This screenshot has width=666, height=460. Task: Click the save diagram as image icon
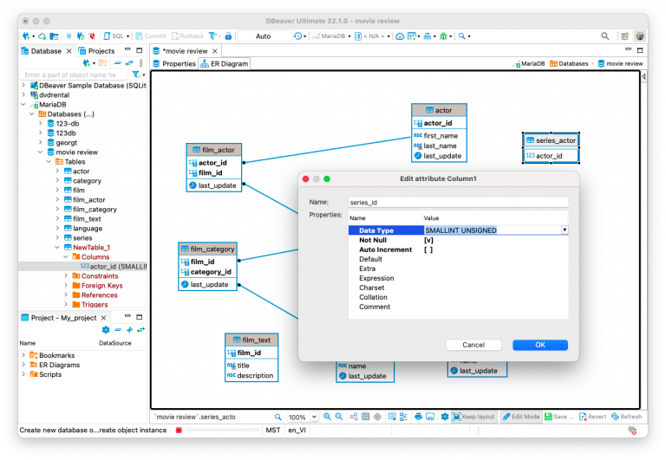click(430, 417)
